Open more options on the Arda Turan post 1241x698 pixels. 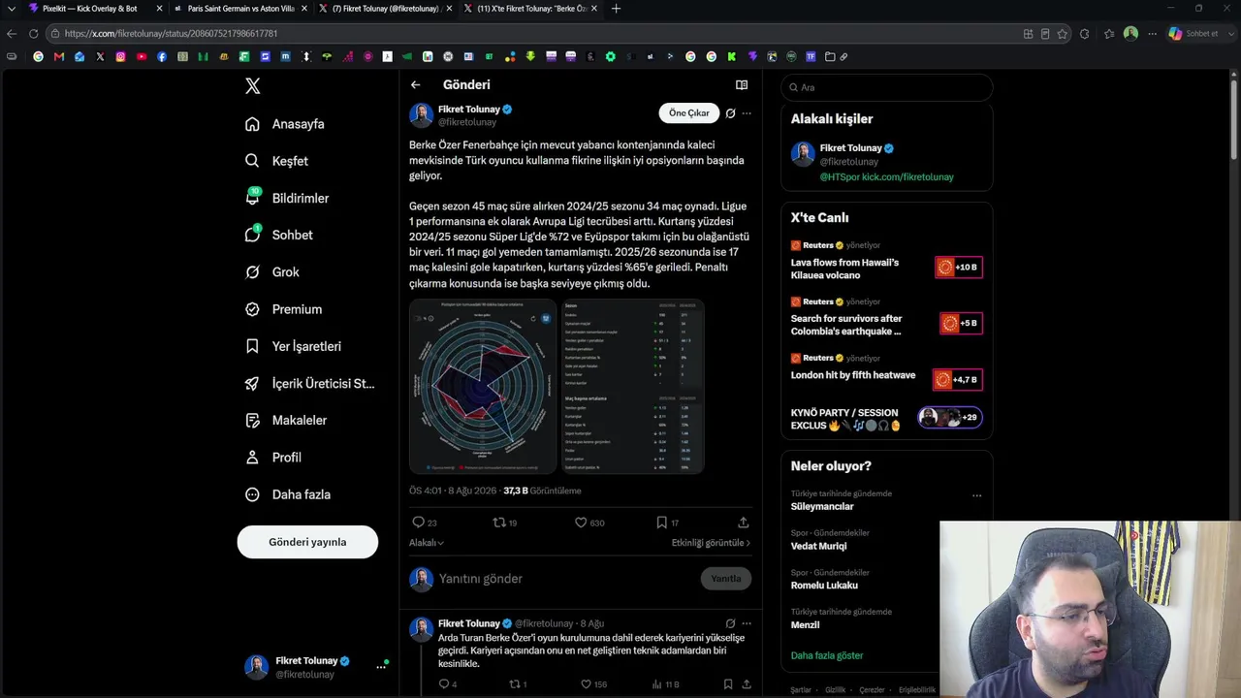[747, 623]
